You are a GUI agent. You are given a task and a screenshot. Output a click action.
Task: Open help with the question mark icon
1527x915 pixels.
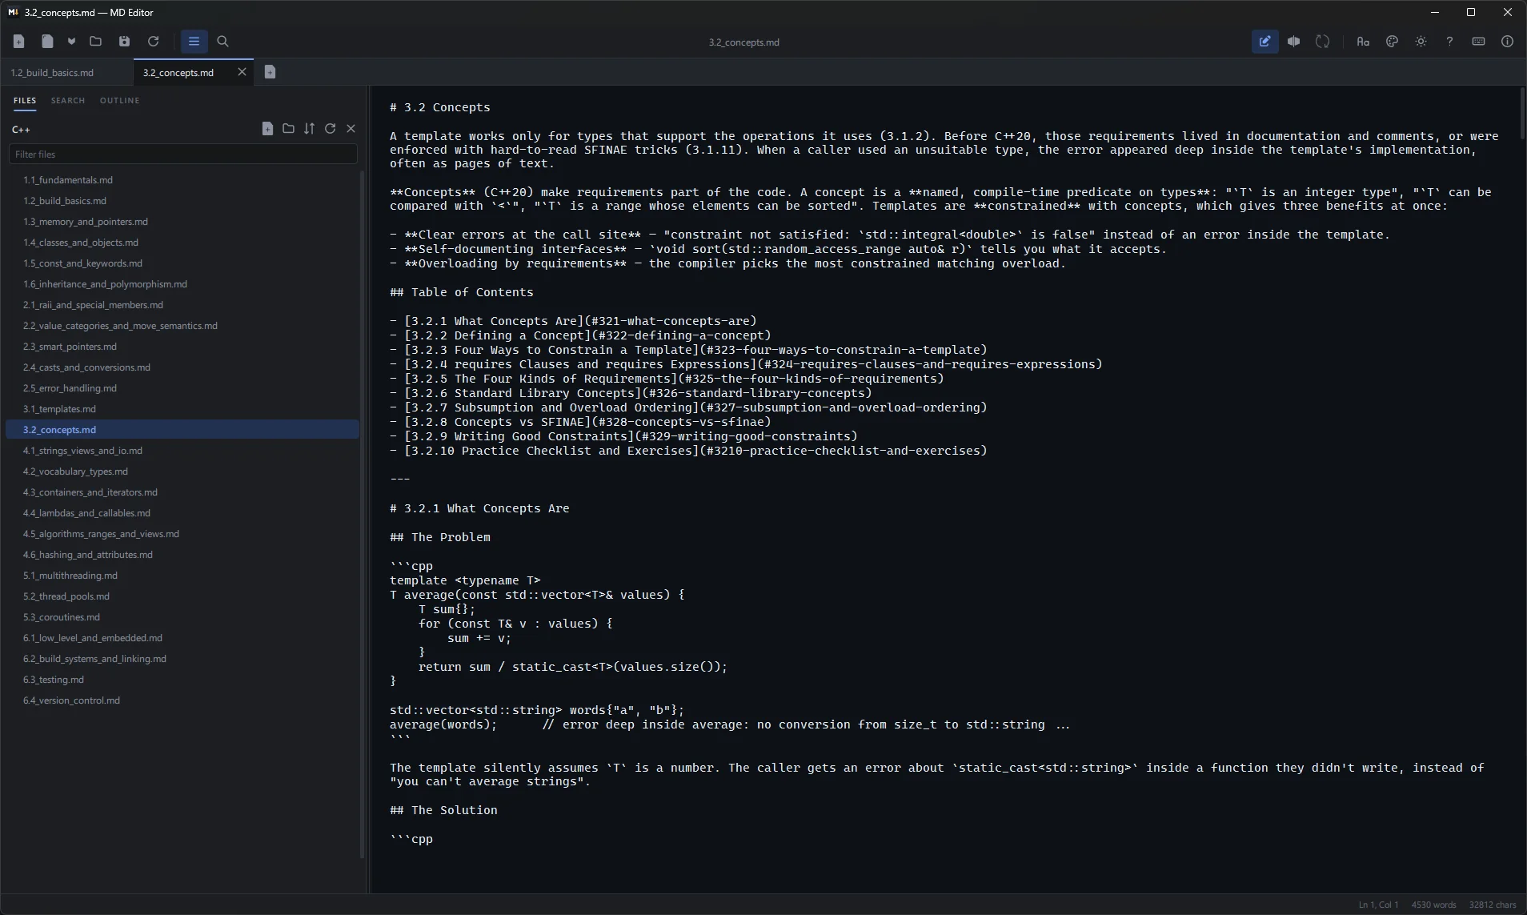coord(1449,42)
